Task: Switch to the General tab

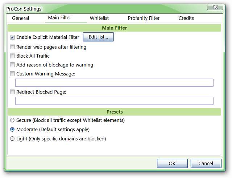Action: tap(20, 18)
